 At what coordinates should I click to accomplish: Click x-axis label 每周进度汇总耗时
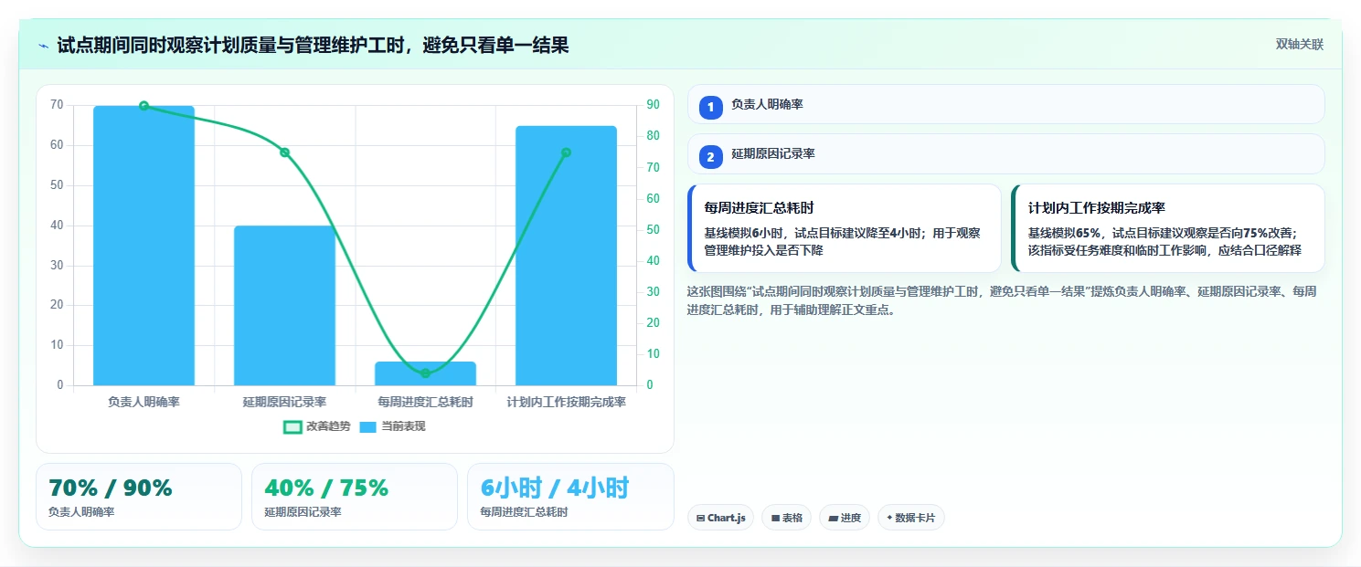pos(425,402)
